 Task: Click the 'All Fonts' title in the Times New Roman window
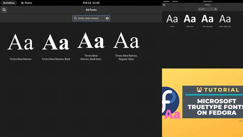tap(91, 10)
